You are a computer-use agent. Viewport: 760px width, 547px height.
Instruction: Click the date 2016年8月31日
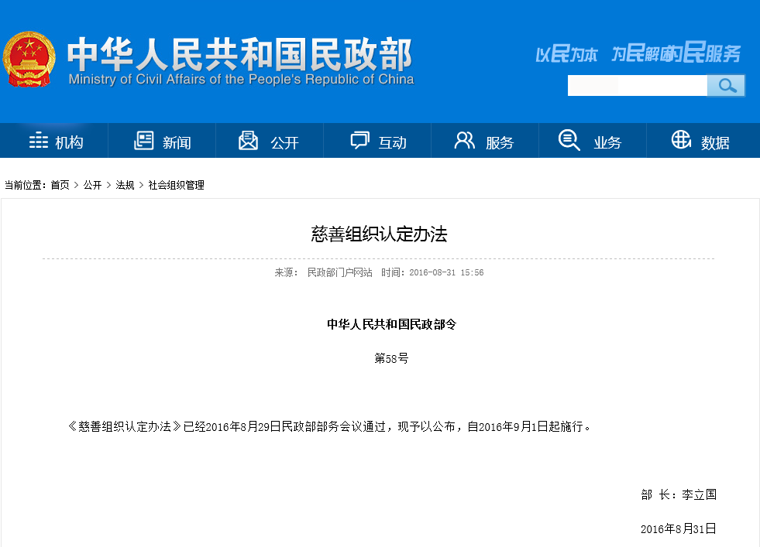tap(679, 529)
